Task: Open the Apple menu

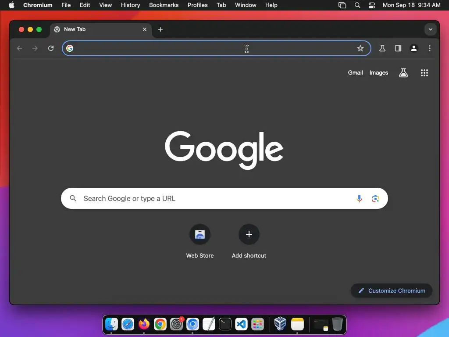Action: (11, 5)
